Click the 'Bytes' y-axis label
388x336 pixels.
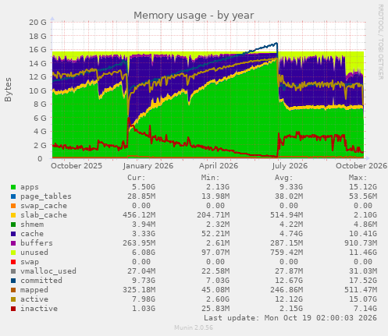8,90
